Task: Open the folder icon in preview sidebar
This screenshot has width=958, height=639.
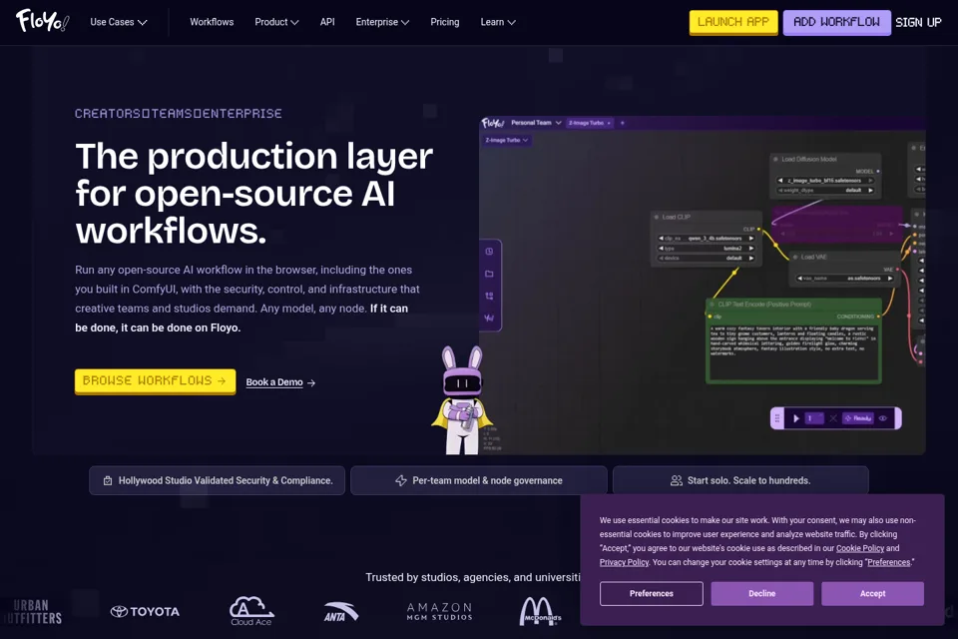Action: click(x=489, y=274)
